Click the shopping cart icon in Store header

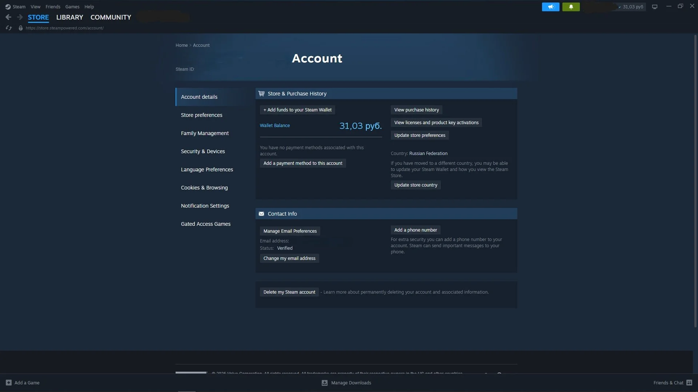[x=261, y=94]
